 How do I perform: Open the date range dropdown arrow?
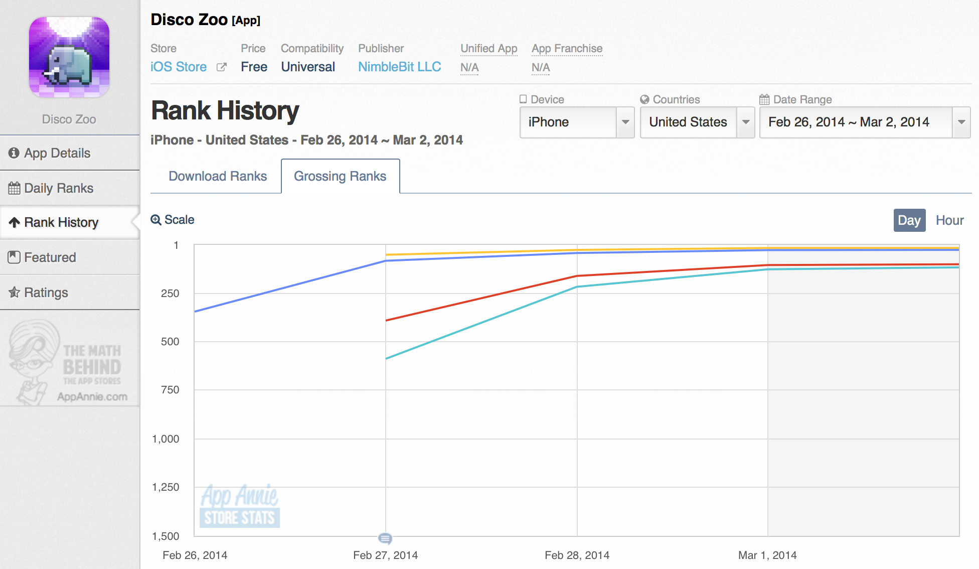(961, 122)
